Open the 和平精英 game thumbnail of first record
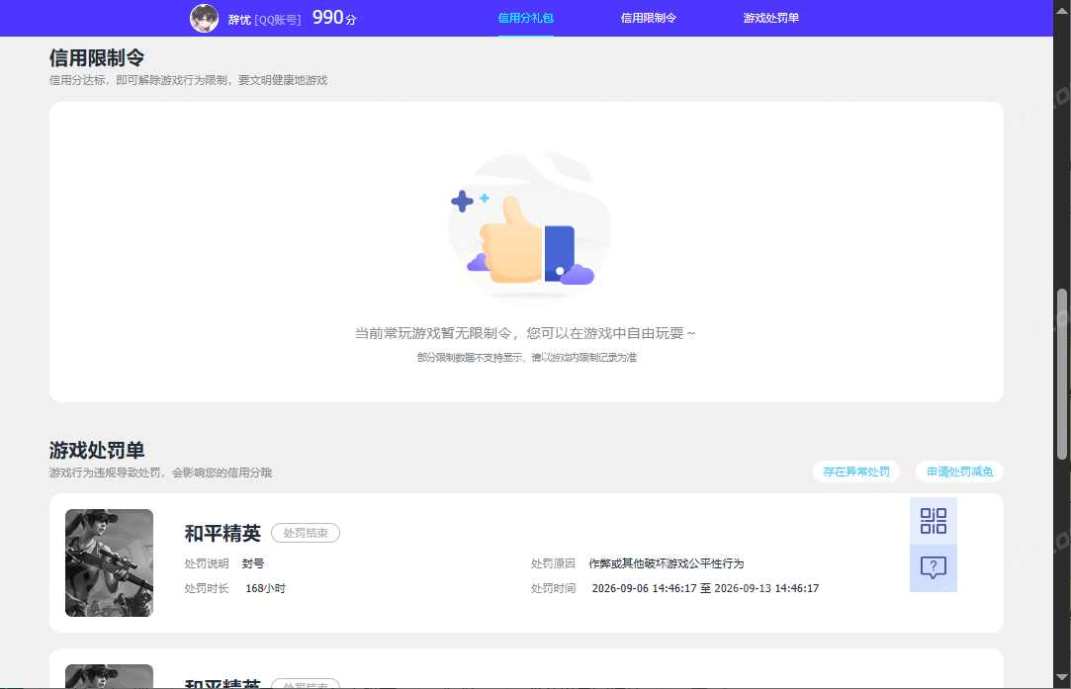 [110, 562]
